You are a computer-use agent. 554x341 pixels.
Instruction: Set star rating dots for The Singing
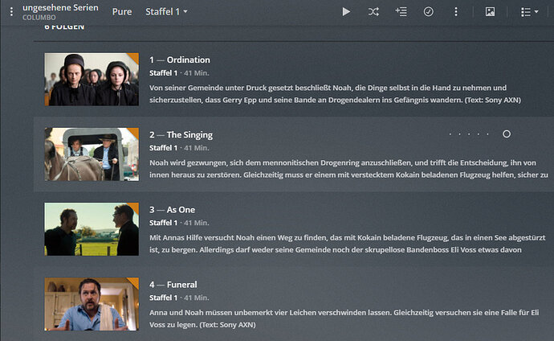click(469, 134)
